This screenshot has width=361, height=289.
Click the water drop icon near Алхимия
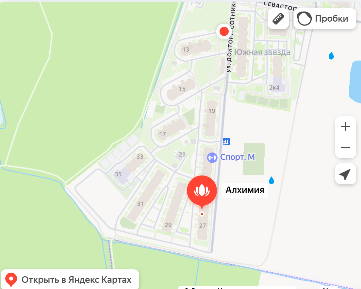271,180
